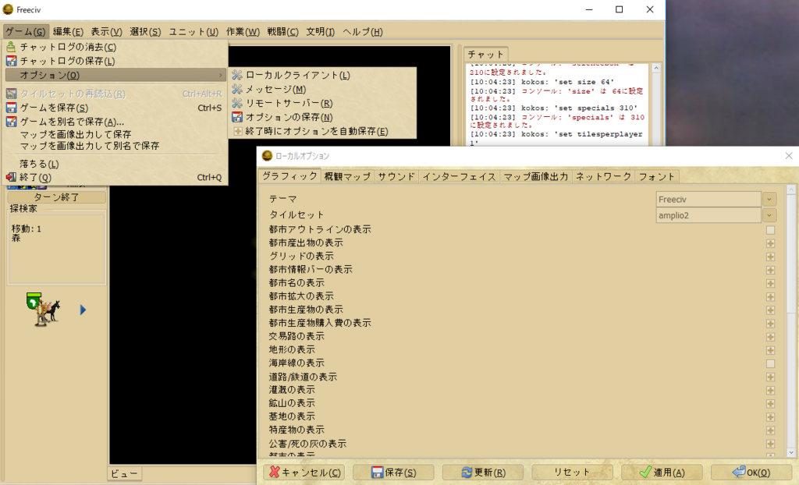Click options list scrollbar down arrow
This screenshot has height=485, width=799.
tap(791, 452)
